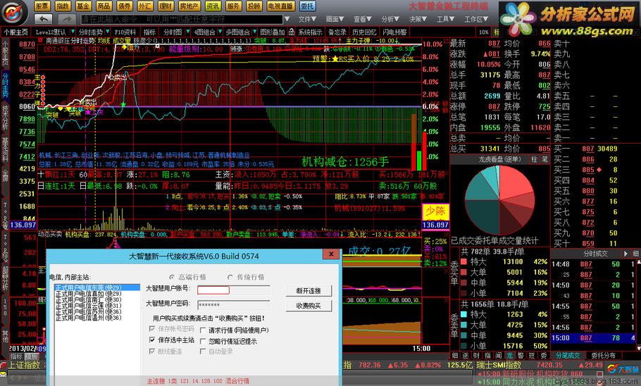Click the command input box
This screenshot has height=386, width=641.
pyautogui.click(x=182, y=19)
